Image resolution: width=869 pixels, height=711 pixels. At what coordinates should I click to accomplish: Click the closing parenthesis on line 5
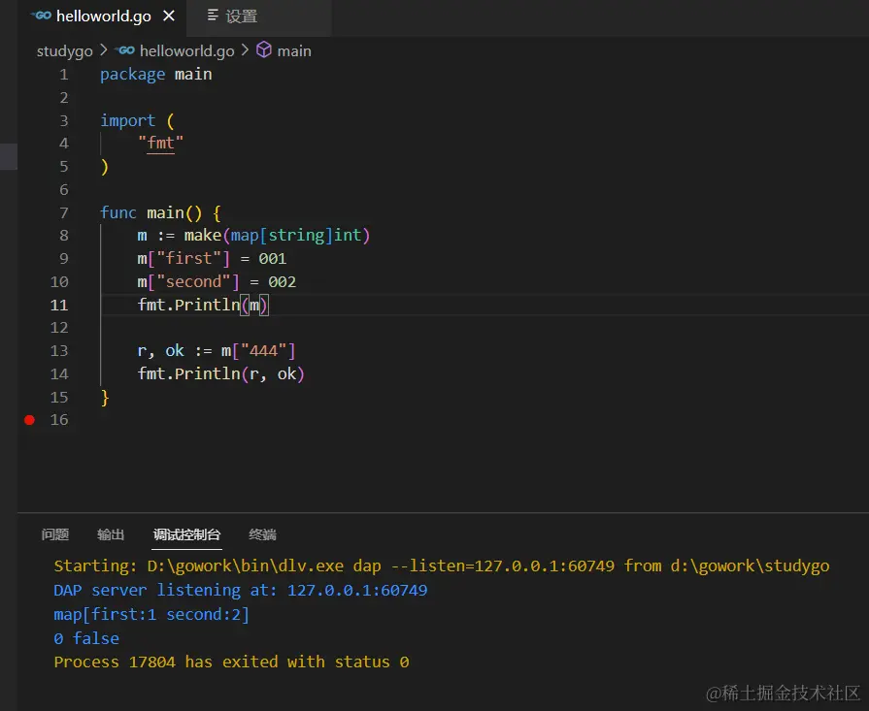[105, 167]
